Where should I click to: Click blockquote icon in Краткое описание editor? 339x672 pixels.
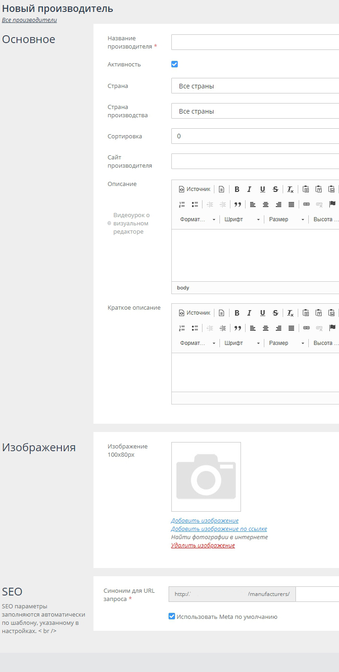(x=237, y=328)
